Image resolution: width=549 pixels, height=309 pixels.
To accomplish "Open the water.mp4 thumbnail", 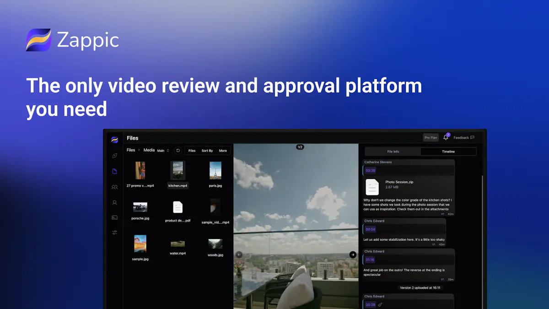I will [x=178, y=244].
